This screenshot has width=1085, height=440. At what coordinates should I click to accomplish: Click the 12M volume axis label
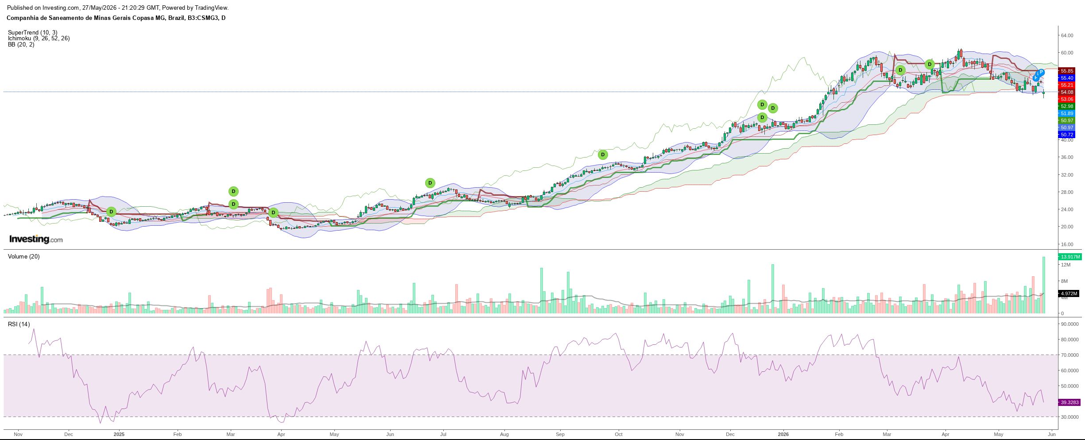pyautogui.click(x=1066, y=265)
